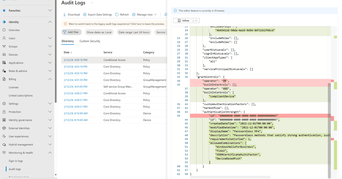This screenshot has width=342, height=179.
Task: Click the Download arrow icon
Action: click(65, 15)
